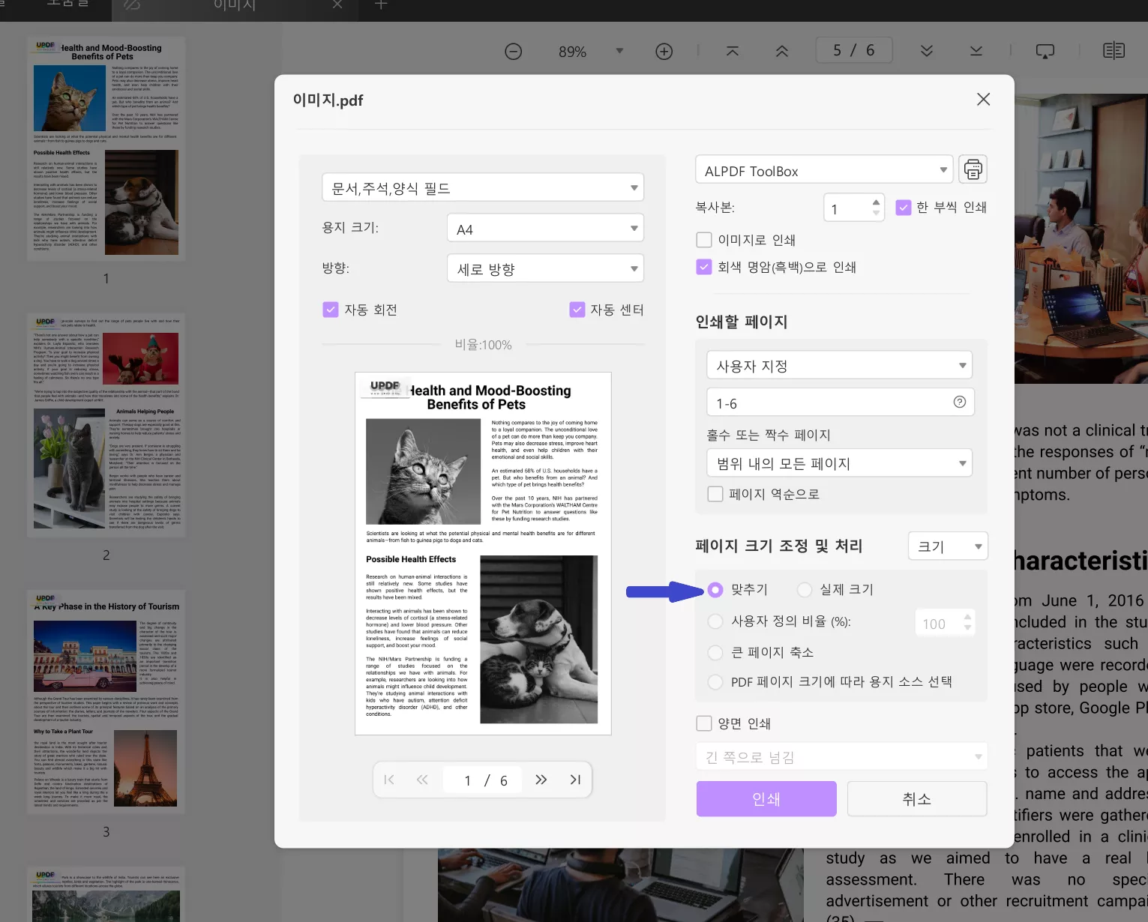Screen dimensions: 1148x922
Task: Go to next preview page
Action: click(x=541, y=780)
